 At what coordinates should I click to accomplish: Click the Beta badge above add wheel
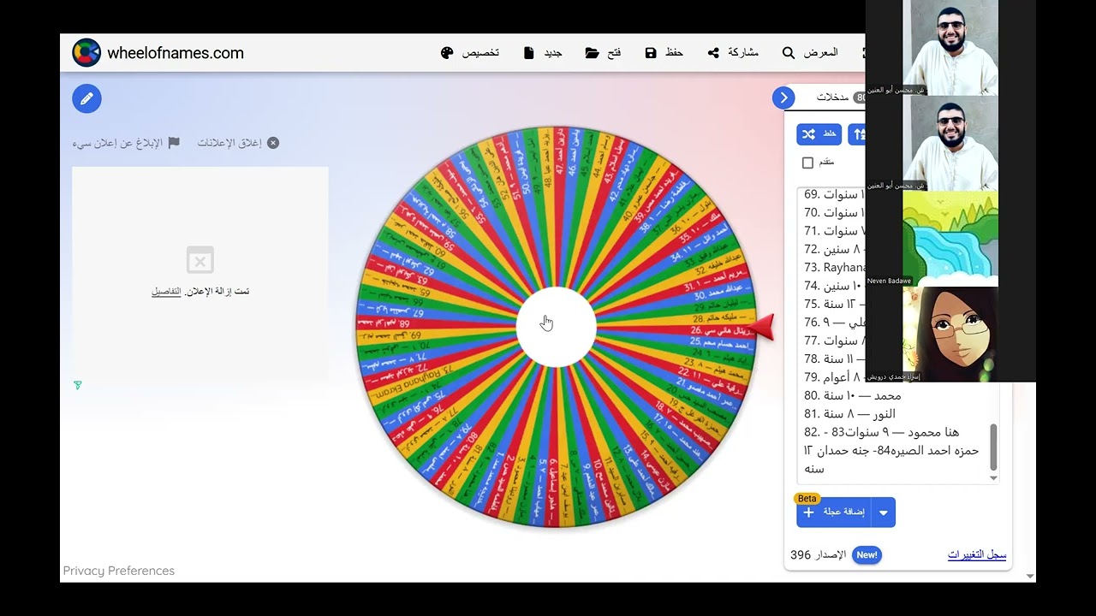pos(807,498)
